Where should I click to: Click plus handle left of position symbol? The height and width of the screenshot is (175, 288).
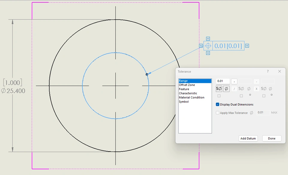pos(201,46)
